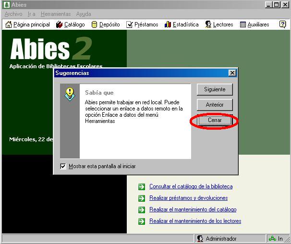Select the Depósito toolbar icon
This screenshot has height=244, width=291.
coord(95,24)
